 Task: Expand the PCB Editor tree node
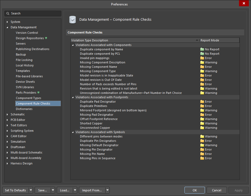[7, 120]
